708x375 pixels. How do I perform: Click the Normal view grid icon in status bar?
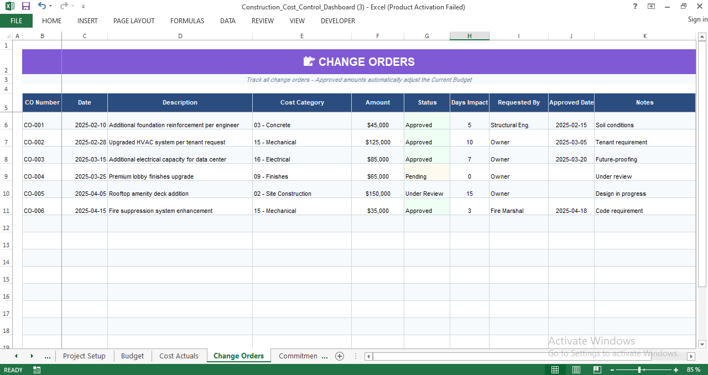[x=555, y=369]
